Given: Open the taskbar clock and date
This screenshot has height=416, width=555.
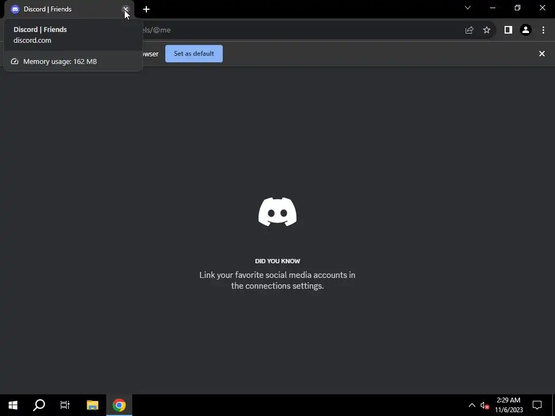Looking at the screenshot, I should pos(508,405).
